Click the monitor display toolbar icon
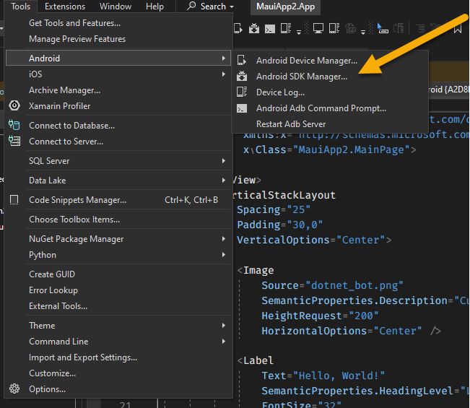470x408 pixels. point(318,28)
